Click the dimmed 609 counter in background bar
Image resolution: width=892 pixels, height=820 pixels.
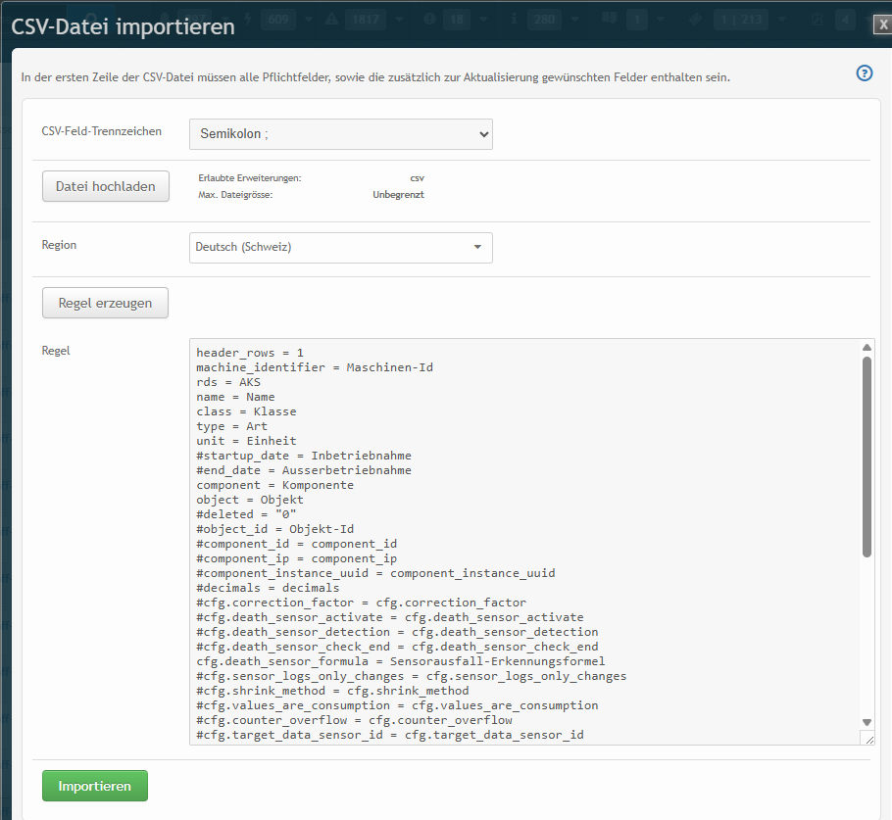(x=278, y=20)
